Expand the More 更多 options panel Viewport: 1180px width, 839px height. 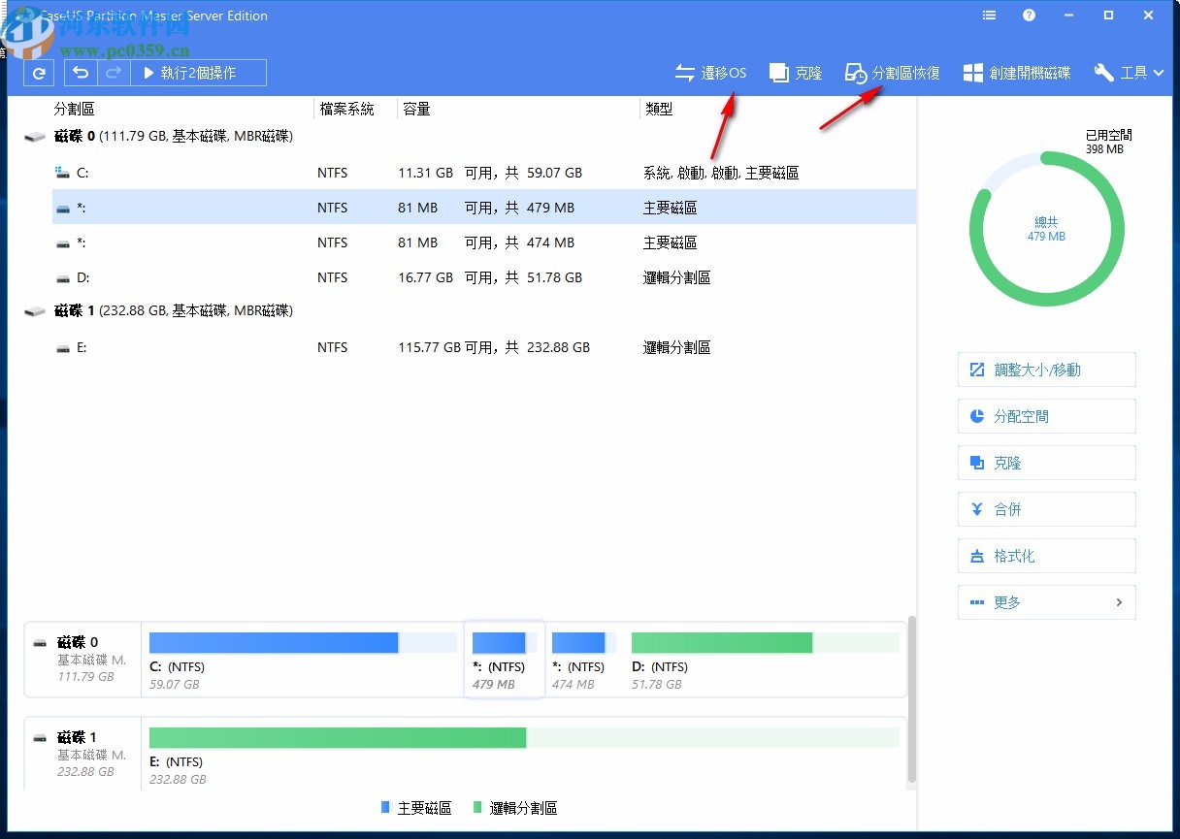1046,602
